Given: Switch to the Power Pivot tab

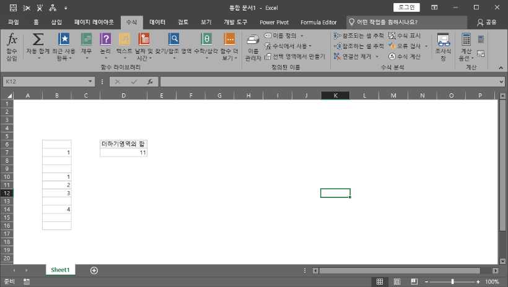Looking at the screenshot, I should point(274,22).
